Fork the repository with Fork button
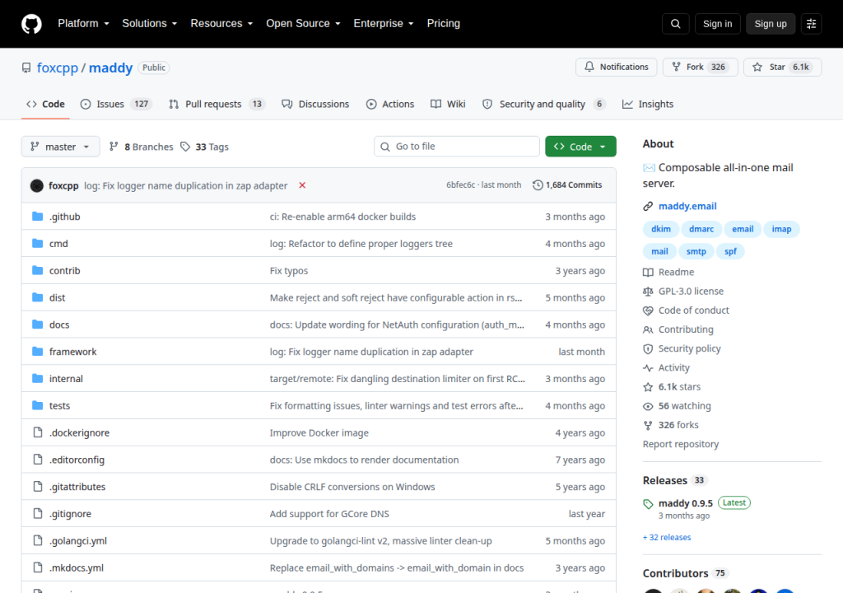843x593 pixels. [700, 68]
